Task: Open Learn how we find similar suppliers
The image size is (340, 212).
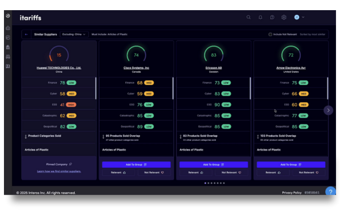Action: point(59,171)
